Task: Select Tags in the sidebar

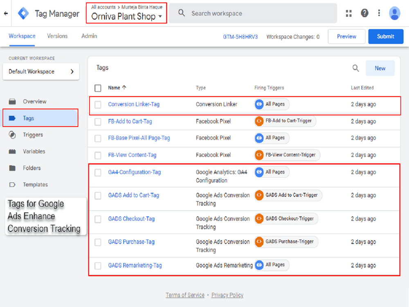Action: [40, 118]
